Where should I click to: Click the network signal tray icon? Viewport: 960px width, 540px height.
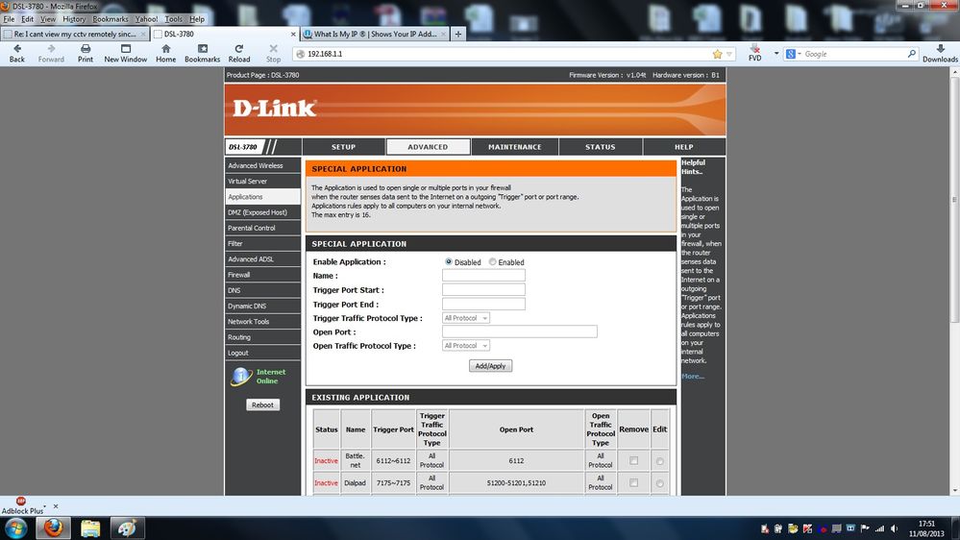coord(880,528)
